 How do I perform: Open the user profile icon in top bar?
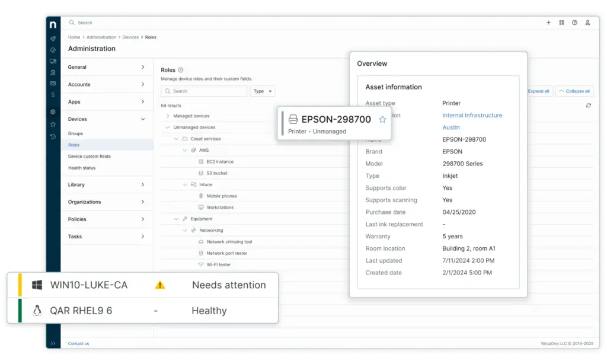(x=587, y=23)
